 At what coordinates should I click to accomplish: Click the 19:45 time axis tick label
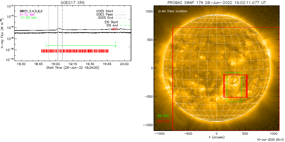coord(107,64)
